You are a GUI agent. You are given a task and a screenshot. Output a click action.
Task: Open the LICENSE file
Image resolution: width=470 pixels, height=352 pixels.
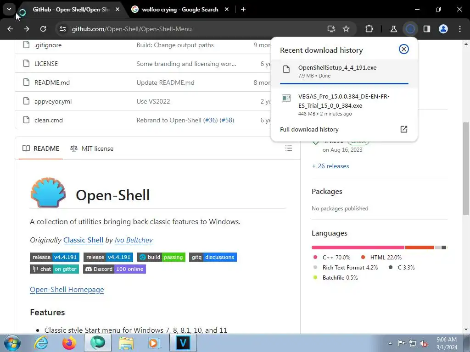46,64
